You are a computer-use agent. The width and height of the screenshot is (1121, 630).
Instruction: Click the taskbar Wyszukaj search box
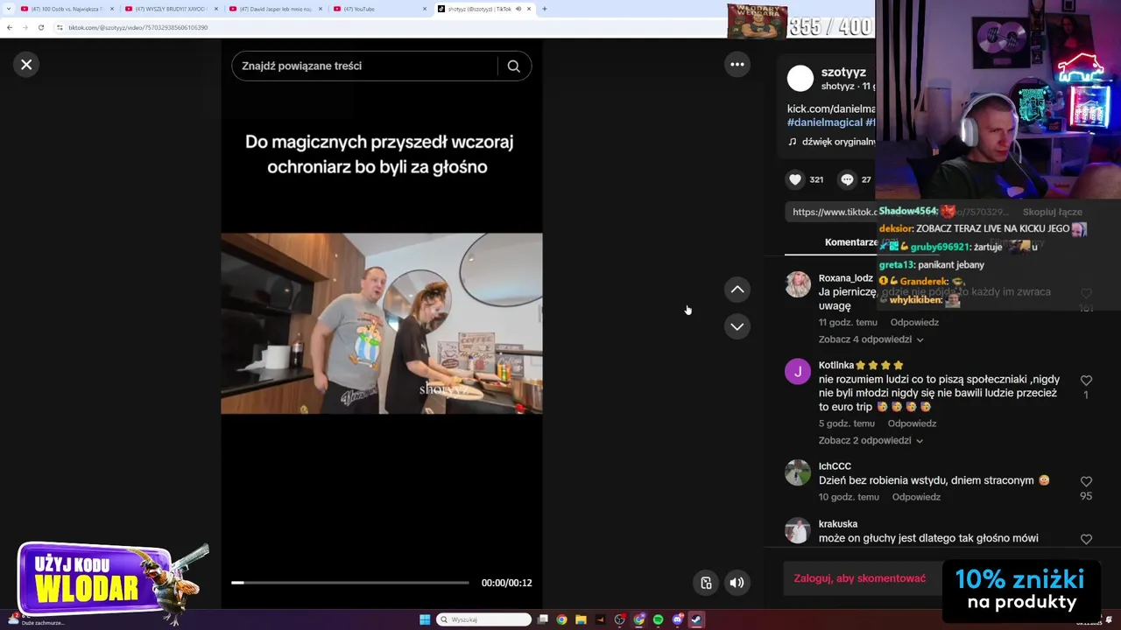484,619
